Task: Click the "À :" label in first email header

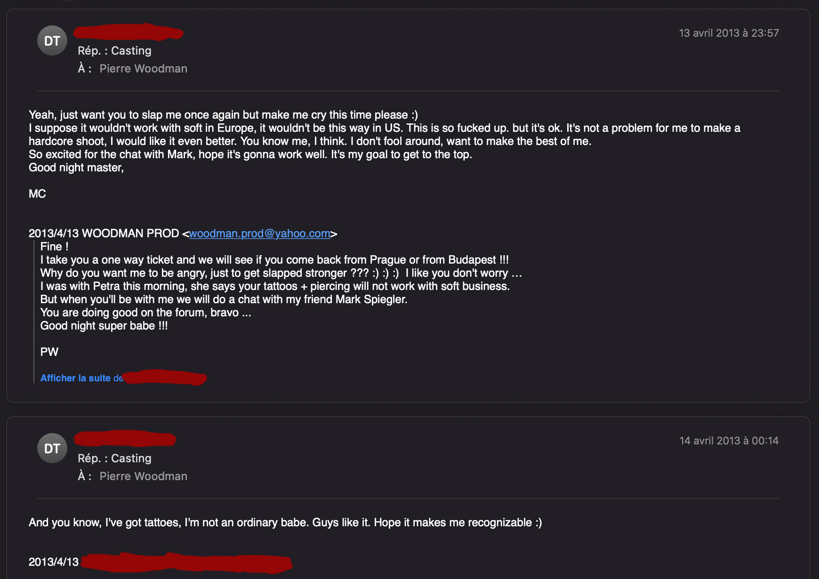Action: (x=84, y=69)
